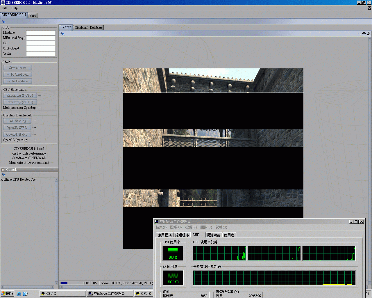Click the second quick launch icon after IE

coord(25,294)
